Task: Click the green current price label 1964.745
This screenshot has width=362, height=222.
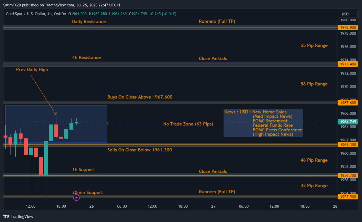Action: click(348, 122)
